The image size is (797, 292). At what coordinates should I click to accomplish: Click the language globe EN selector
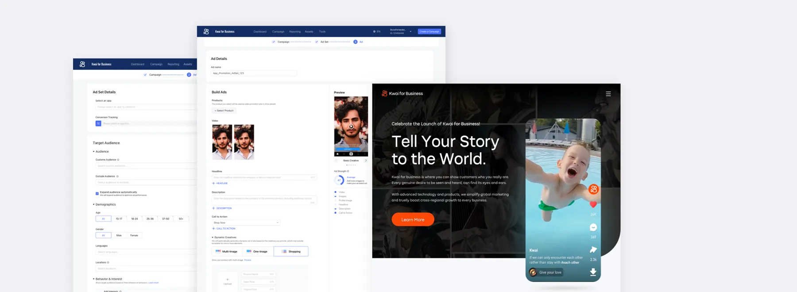pos(377,31)
